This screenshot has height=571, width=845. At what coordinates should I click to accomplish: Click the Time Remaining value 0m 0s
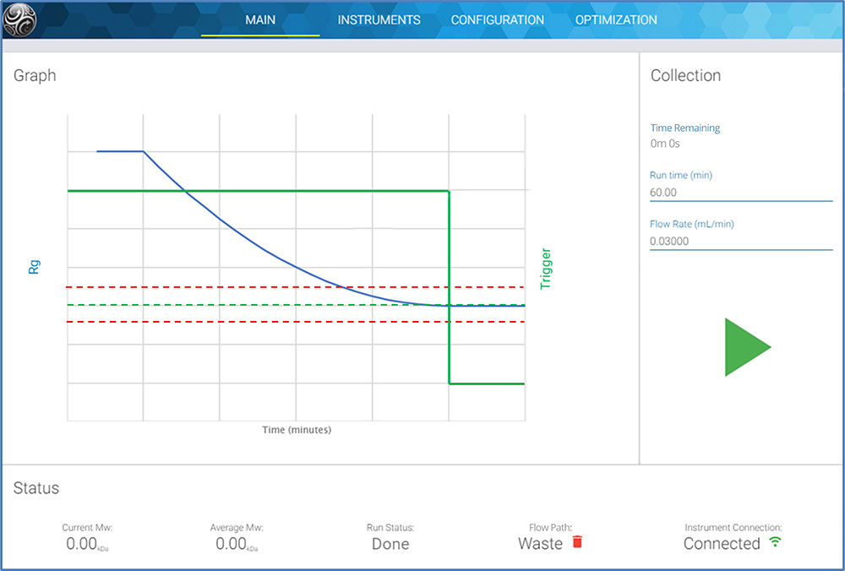(x=665, y=144)
